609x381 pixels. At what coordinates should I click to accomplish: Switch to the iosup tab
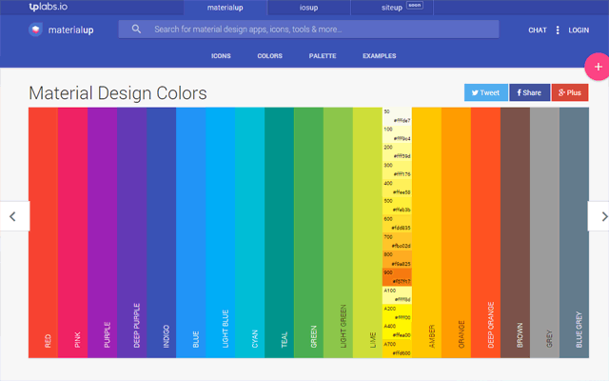(x=309, y=7)
